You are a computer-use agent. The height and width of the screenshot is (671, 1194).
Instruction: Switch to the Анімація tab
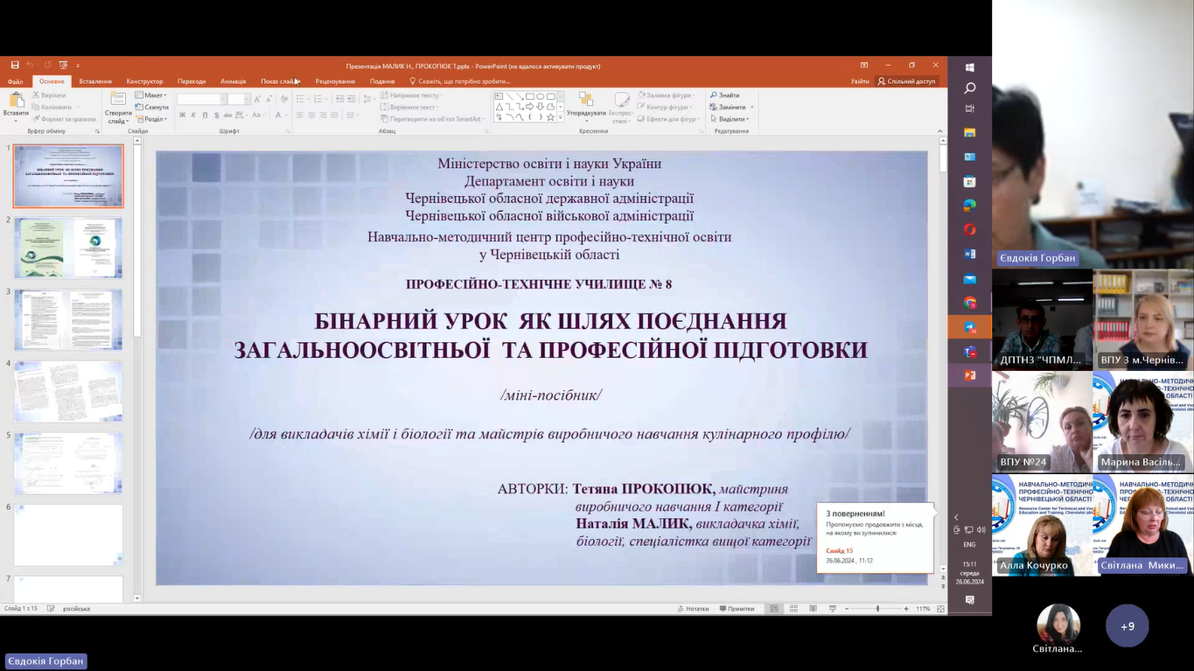233,81
